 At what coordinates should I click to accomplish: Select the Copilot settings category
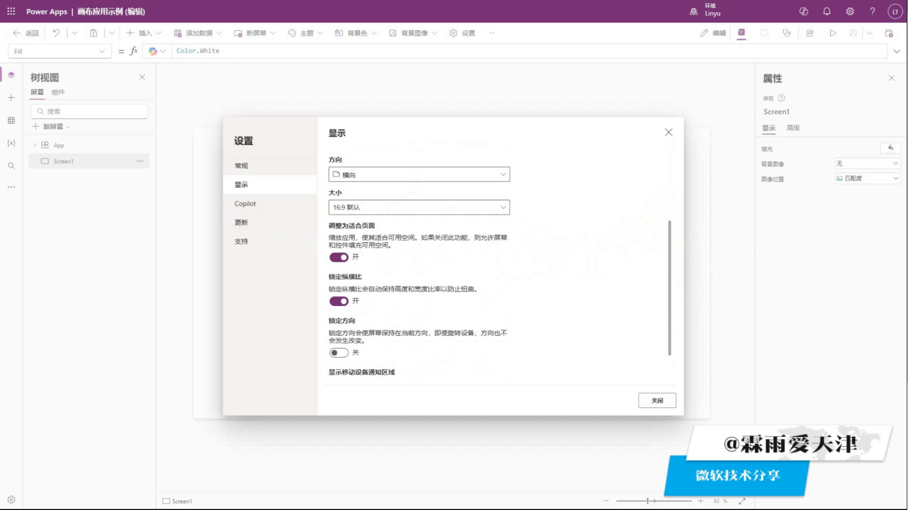coord(245,204)
